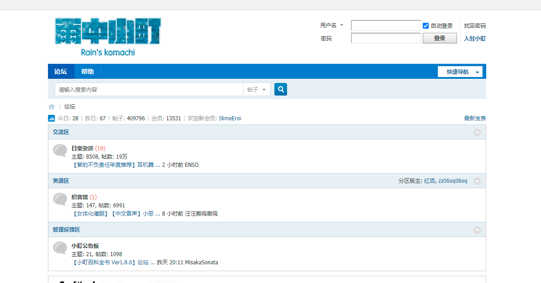Image resolution: width=541 pixels, height=283 pixels.
Task: Click the blue statistics chart icon
Action: tap(52, 118)
